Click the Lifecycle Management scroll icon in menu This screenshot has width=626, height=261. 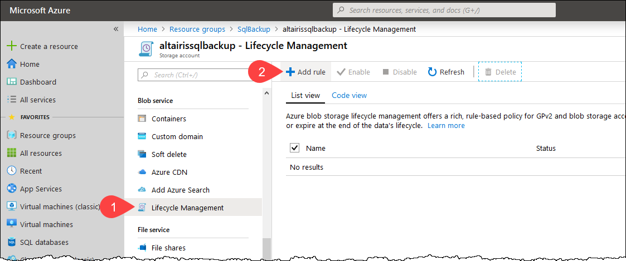click(x=142, y=208)
